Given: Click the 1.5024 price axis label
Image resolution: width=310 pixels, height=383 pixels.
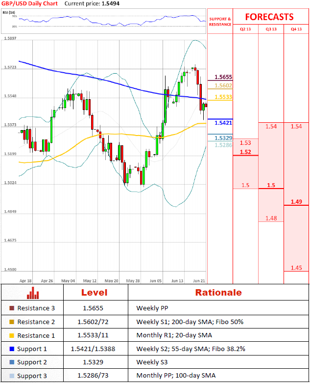Looking at the screenshot, I should 10,183.
